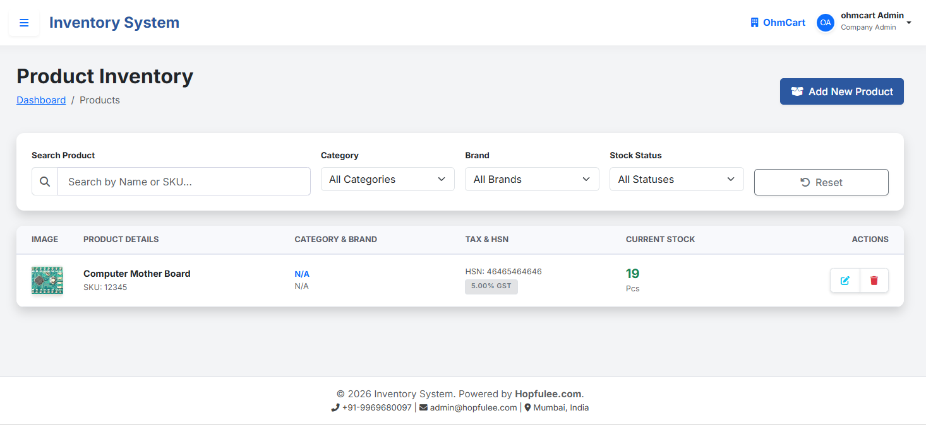Image resolution: width=926 pixels, height=425 pixels.
Task: Click the Product Details column header
Action: tap(121, 240)
